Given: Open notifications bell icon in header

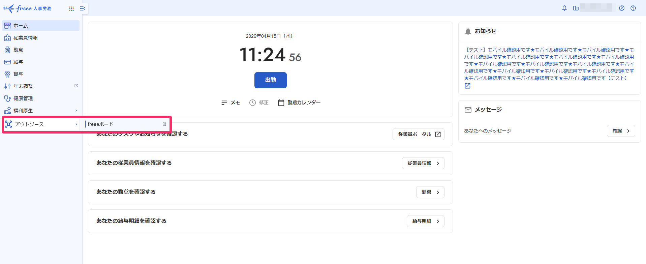Looking at the screenshot, I should (564, 8).
